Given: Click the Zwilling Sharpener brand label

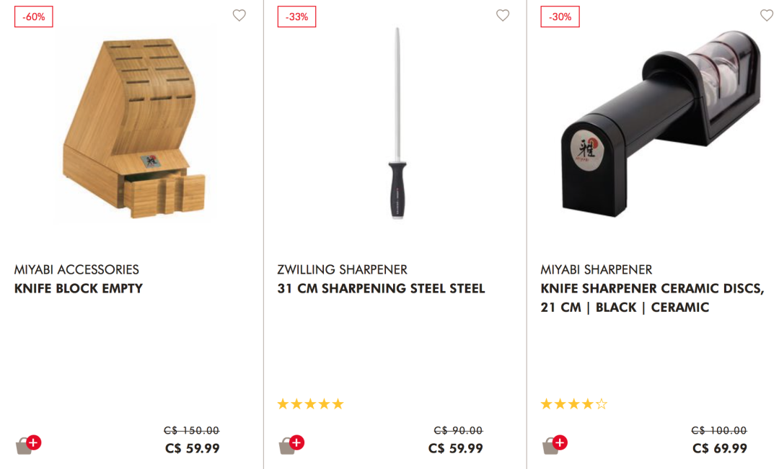Looking at the screenshot, I should [x=342, y=270].
